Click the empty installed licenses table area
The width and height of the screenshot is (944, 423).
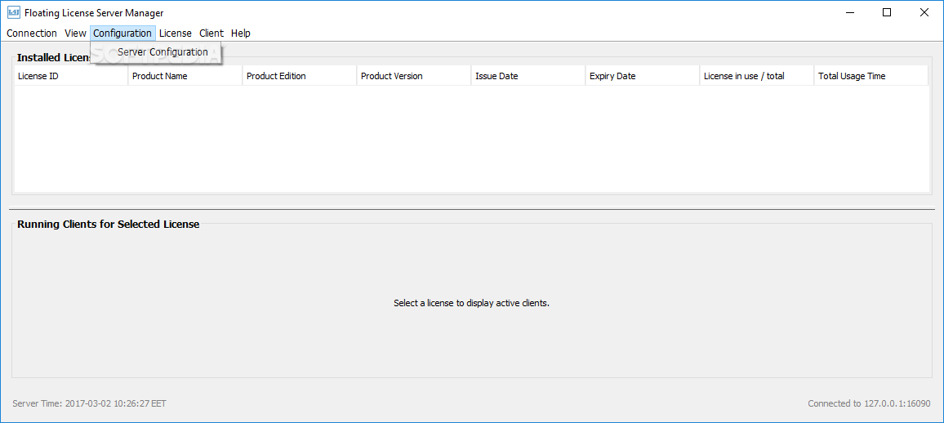coord(471,139)
